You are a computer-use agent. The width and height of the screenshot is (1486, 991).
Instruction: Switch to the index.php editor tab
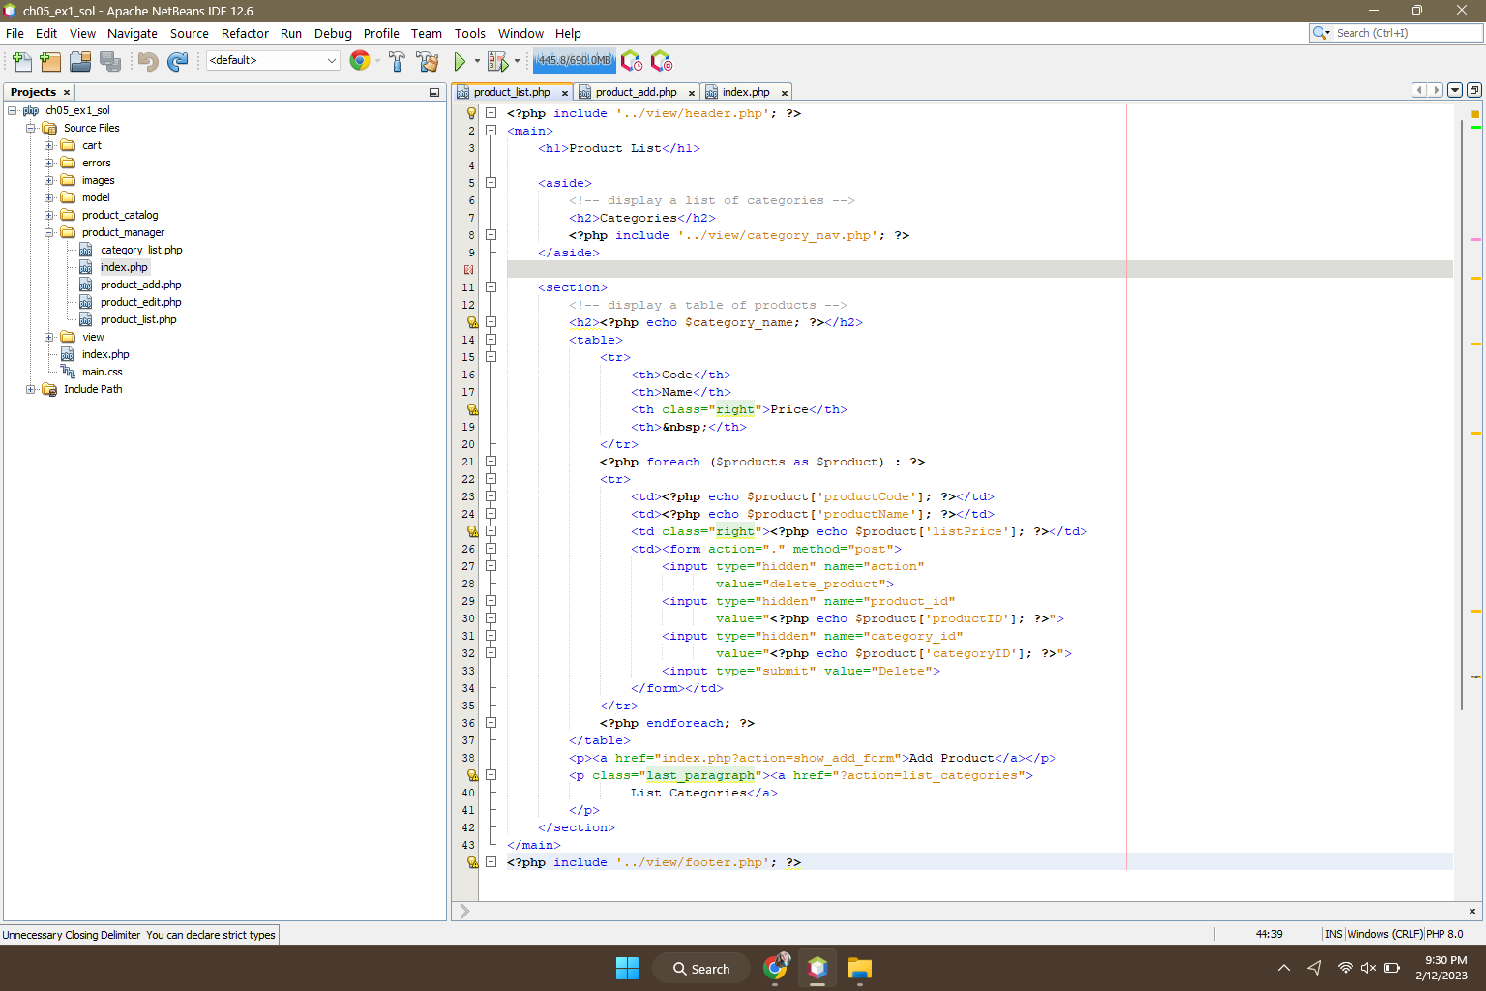745,92
